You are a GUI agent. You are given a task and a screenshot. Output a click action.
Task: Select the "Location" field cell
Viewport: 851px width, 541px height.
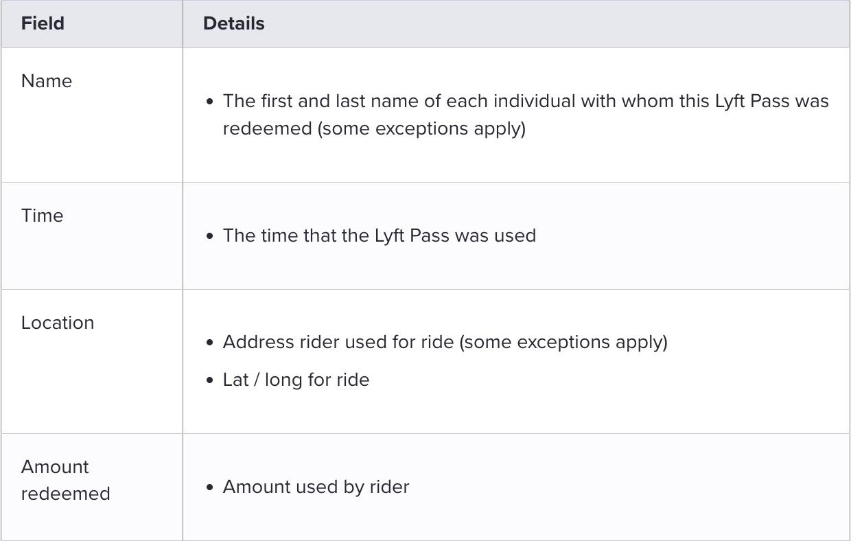pos(58,323)
